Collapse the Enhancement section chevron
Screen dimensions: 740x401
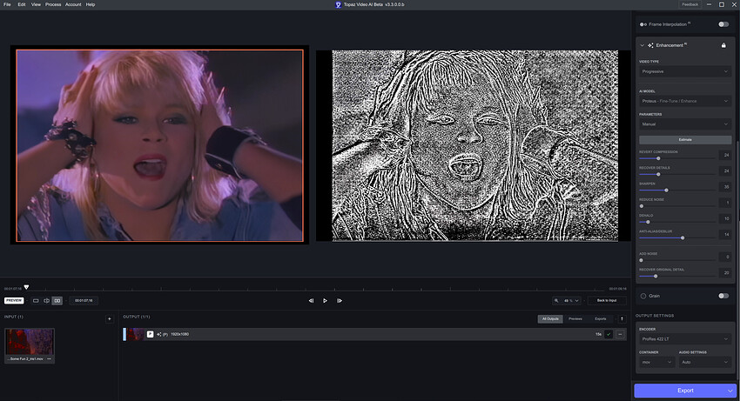(x=642, y=45)
